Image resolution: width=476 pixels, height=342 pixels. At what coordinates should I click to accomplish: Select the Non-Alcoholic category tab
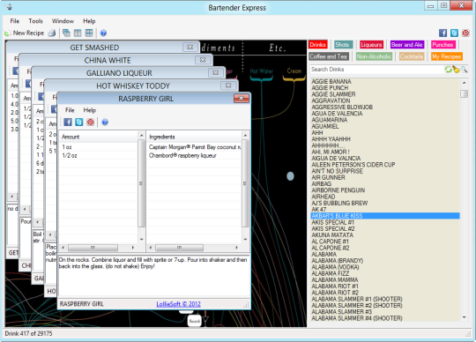click(x=374, y=56)
